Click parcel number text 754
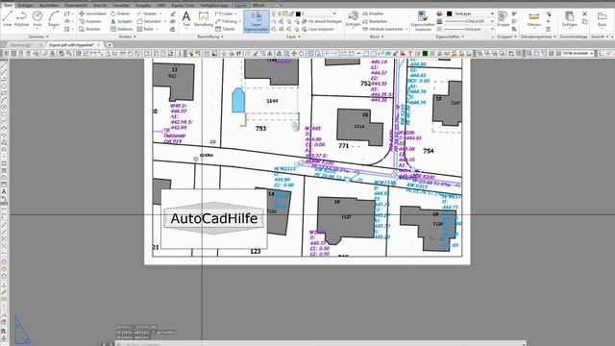 pyautogui.click(x=429, y=151)
